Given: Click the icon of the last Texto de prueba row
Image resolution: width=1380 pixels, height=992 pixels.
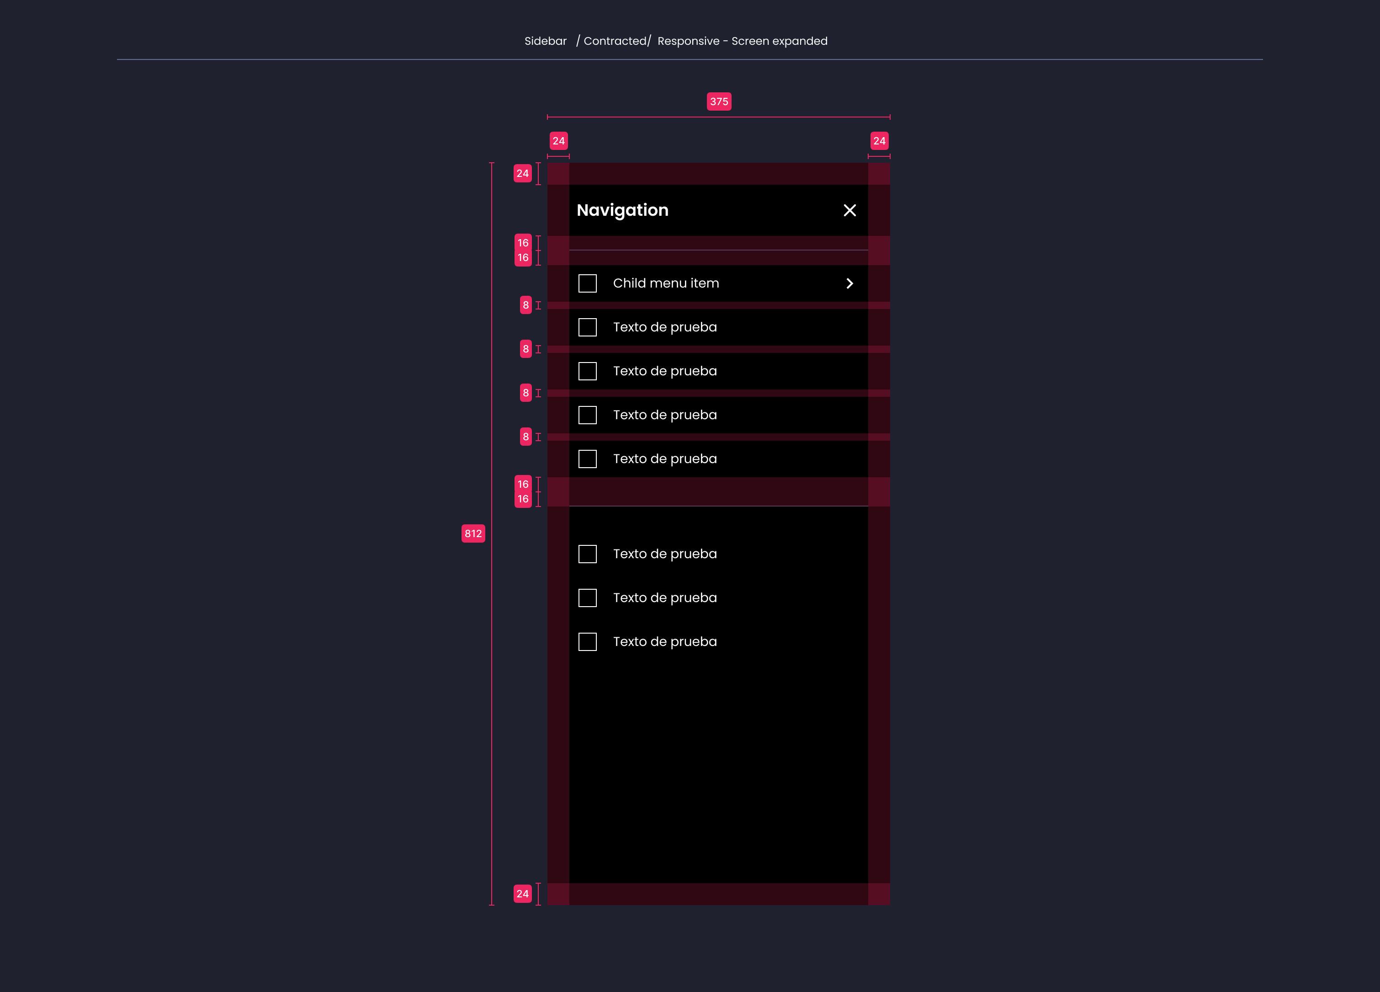Looking at the screenshot, I should pyautogui.click(x=587, y=642).
